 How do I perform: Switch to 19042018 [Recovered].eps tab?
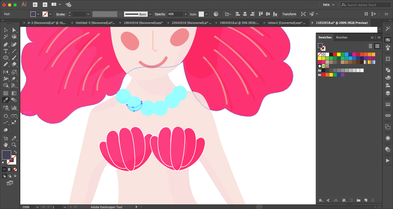point(143,23)
